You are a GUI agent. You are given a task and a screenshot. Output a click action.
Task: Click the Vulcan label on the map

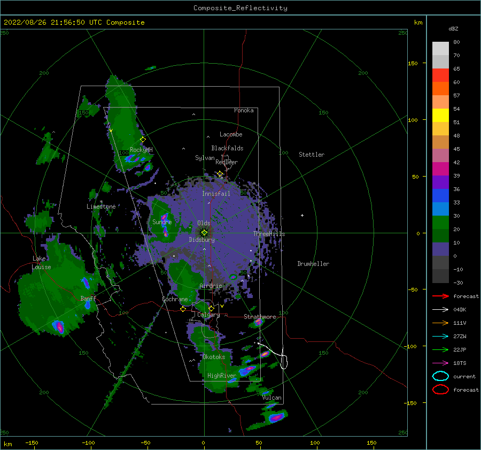(x=272, y=398)
